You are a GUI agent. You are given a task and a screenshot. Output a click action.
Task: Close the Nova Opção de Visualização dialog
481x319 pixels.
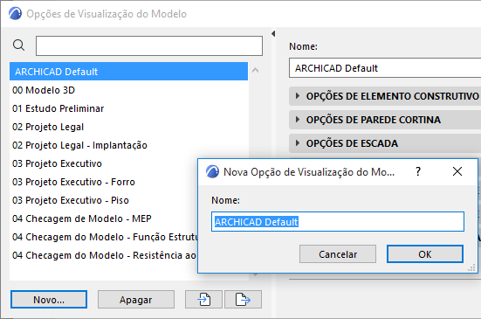[457, 171]
